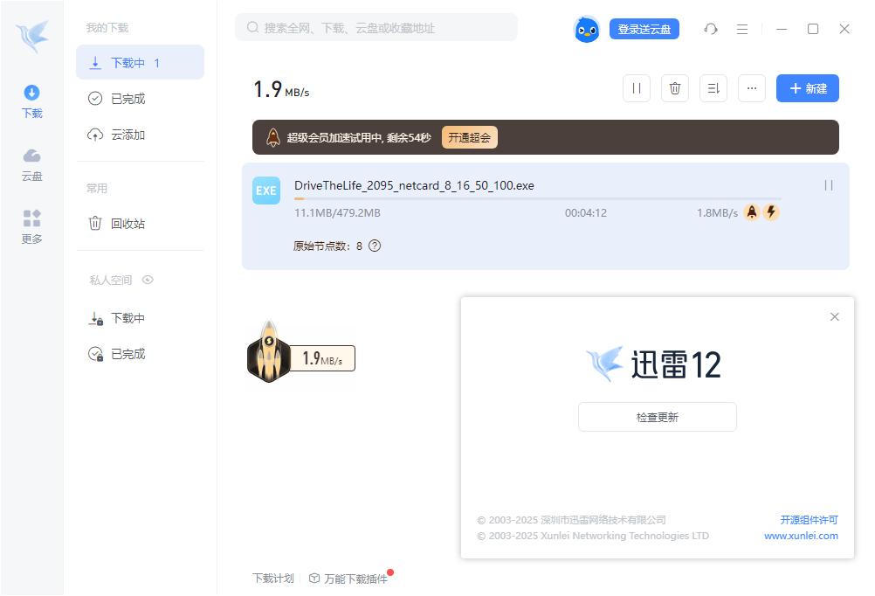The width and height of the screenshot is (875, 596).
Task: Toggle the 私人空间 visibility eye icon
Action: (147, 280)
